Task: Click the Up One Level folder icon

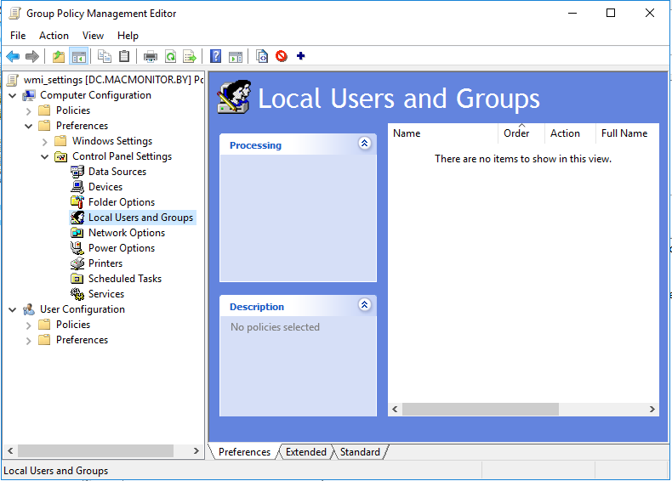Action: (x=58, y=57)
